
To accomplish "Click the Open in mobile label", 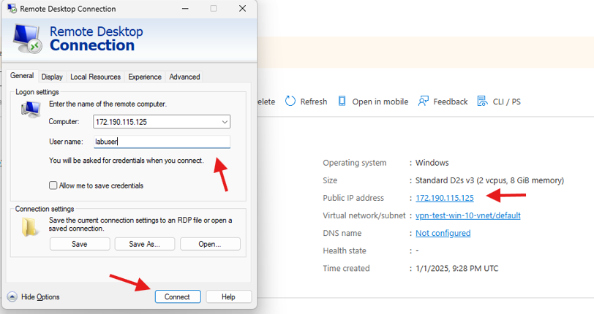I will point(380,102).
